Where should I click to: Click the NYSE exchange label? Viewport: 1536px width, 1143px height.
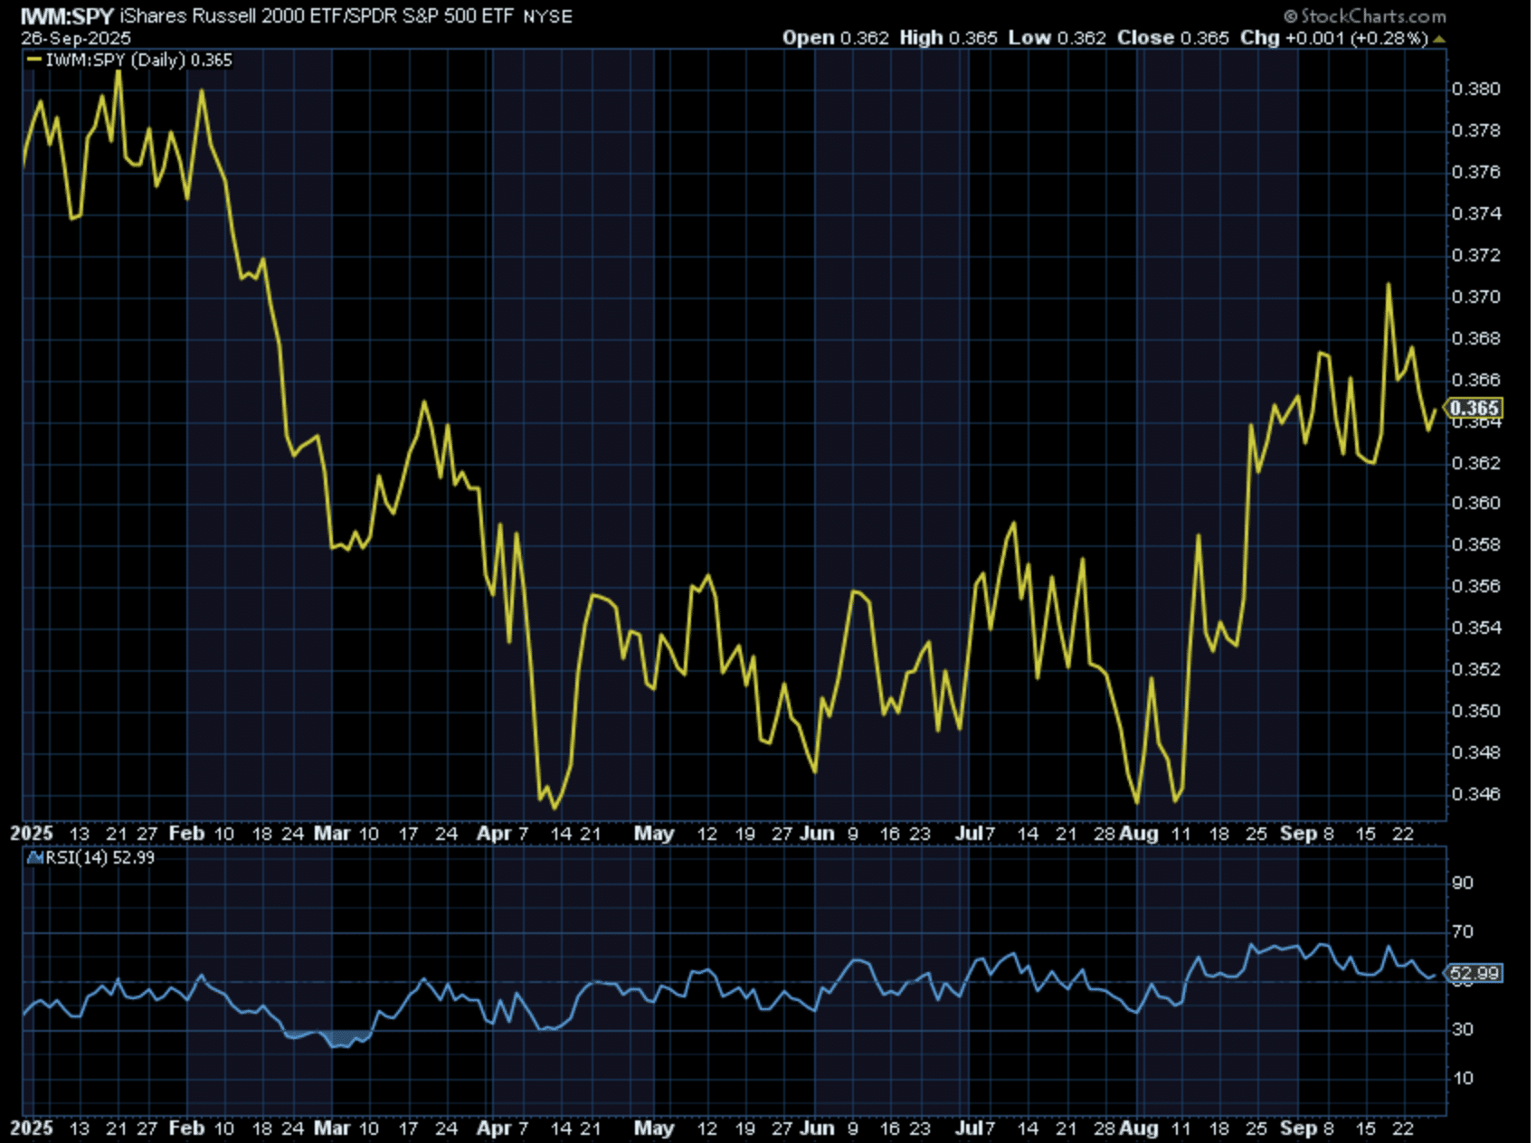[x=547, y=16]
